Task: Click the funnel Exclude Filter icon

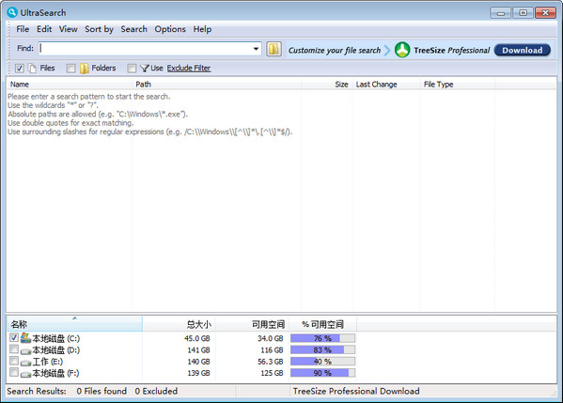Action: [145, 69]
